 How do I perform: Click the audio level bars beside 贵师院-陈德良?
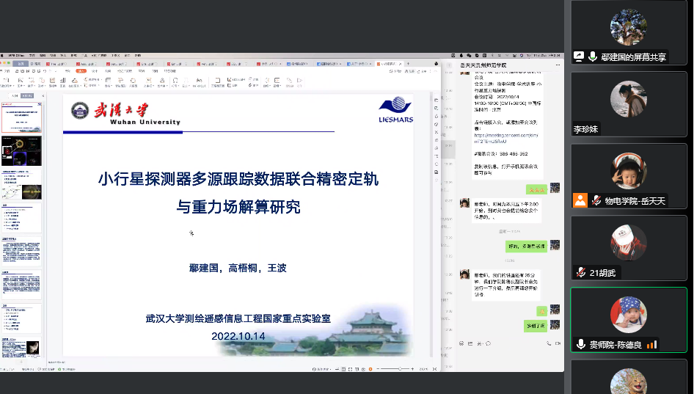[x=651, y=344]
